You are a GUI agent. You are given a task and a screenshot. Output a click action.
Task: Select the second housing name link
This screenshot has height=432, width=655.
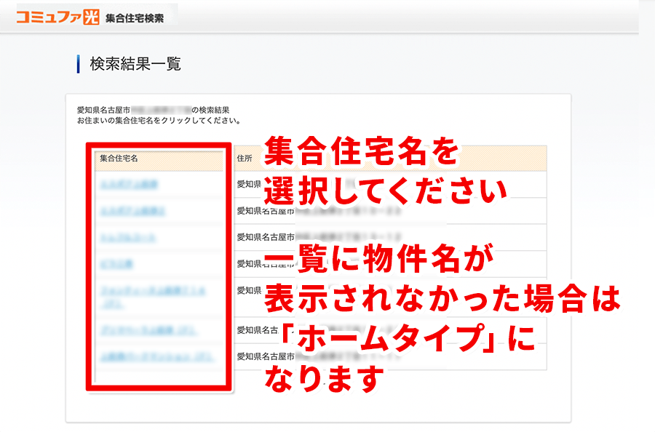(x=131, y=211)
